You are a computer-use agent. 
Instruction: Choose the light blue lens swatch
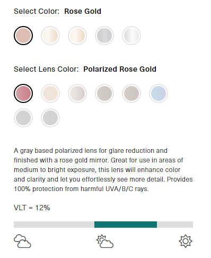(159, 93)
